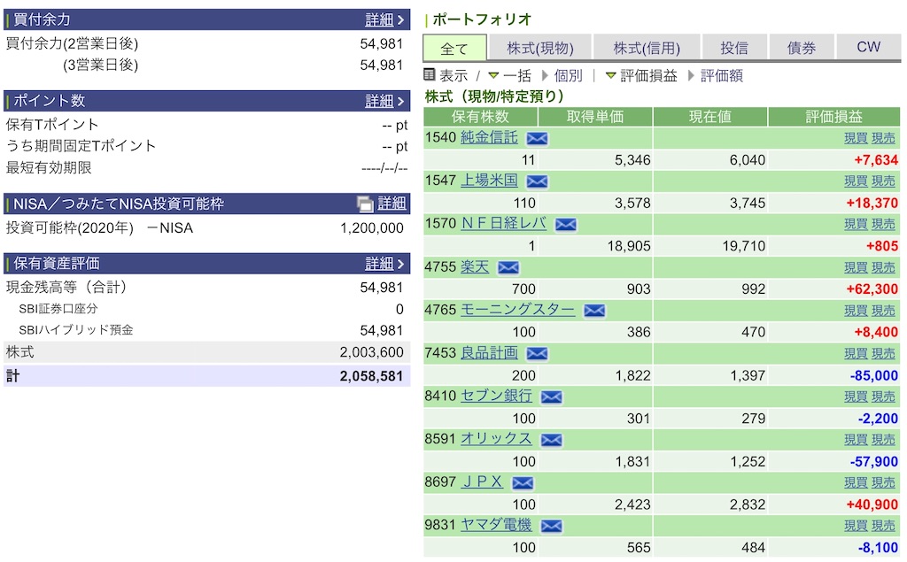Open the 投信 tab
Image resolution: width=907 pixels, height=562 pixels.
tap(734, 48)
